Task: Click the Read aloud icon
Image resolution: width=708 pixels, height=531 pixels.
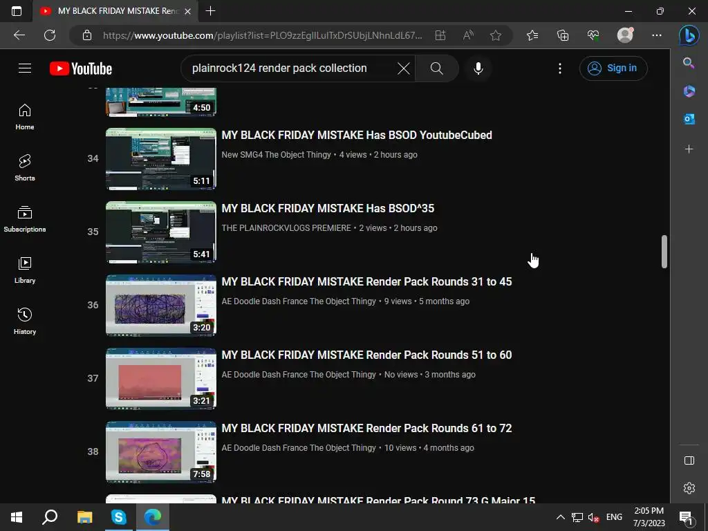Action: pos(468,35)
